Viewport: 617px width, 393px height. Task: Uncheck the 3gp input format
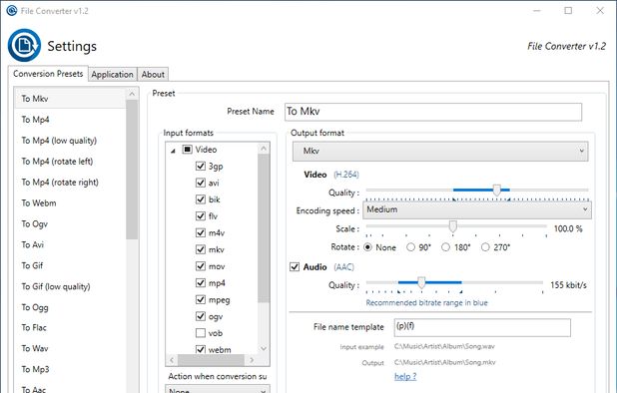[201, 166]
